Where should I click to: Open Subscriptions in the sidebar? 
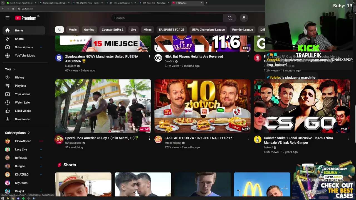24,47
